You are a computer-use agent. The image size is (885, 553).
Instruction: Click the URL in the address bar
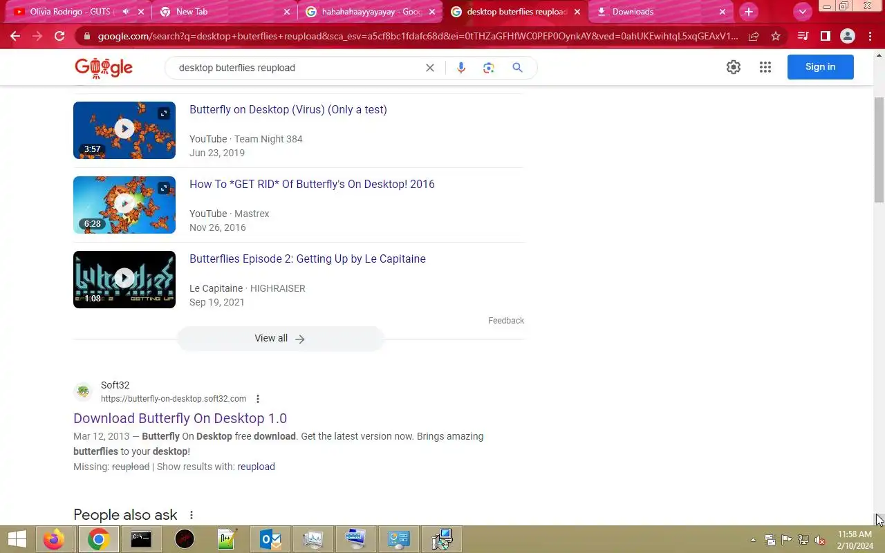pyautogui.click(x=418, y=36)
